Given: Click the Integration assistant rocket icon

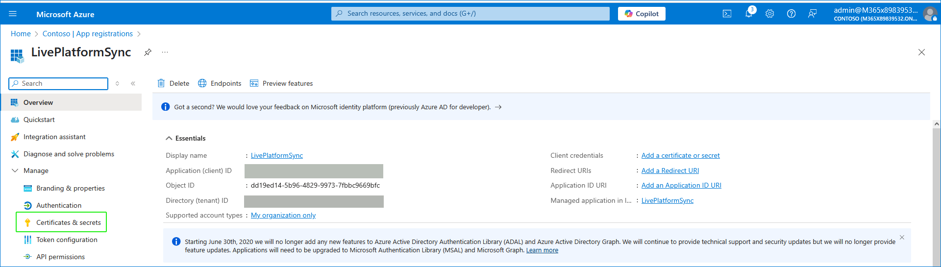Looking at the screenshot, I should tap(15, 137).
